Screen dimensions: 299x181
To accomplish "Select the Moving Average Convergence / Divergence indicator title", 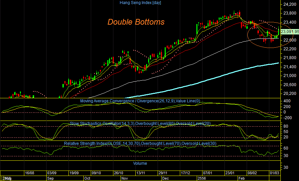I will pyautogui.click(x=140, y=101).
